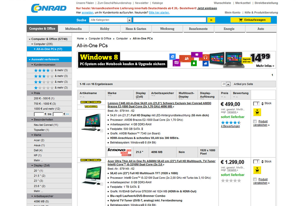The image size is (308, 206).
Task: Open the Lenovo C445 All-in-One product title link
Action: tap(160, 105)
